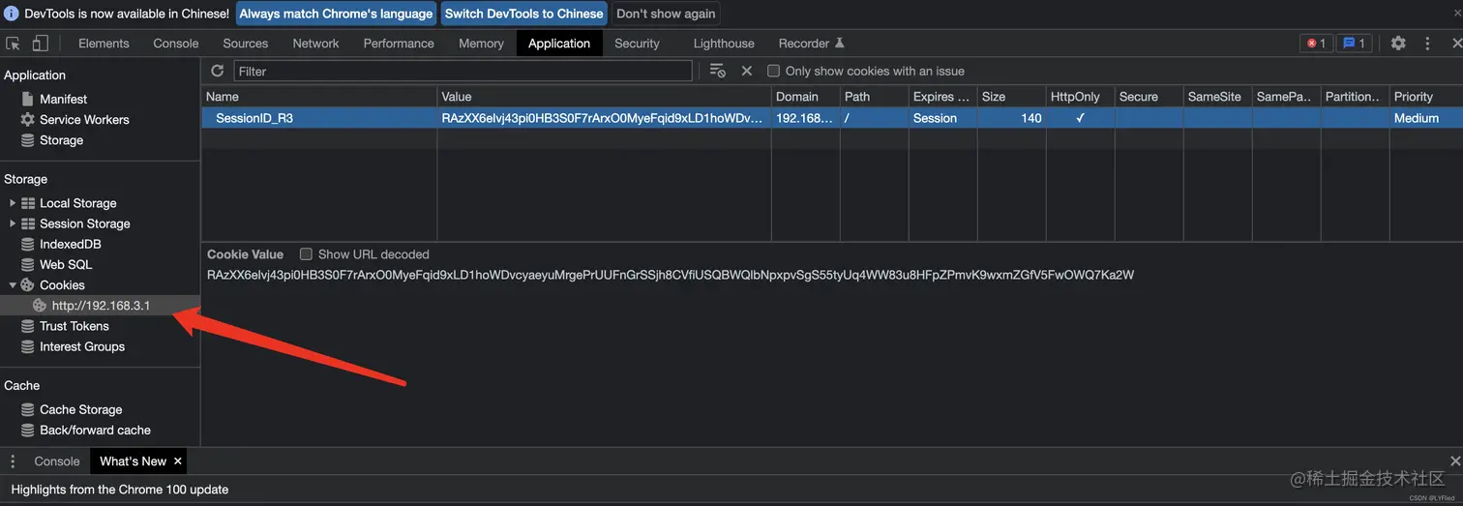The width and height of the screenshot is (1463, 506).
Task: Close the What's New drawer tab
Action: (x=178, y=461)
